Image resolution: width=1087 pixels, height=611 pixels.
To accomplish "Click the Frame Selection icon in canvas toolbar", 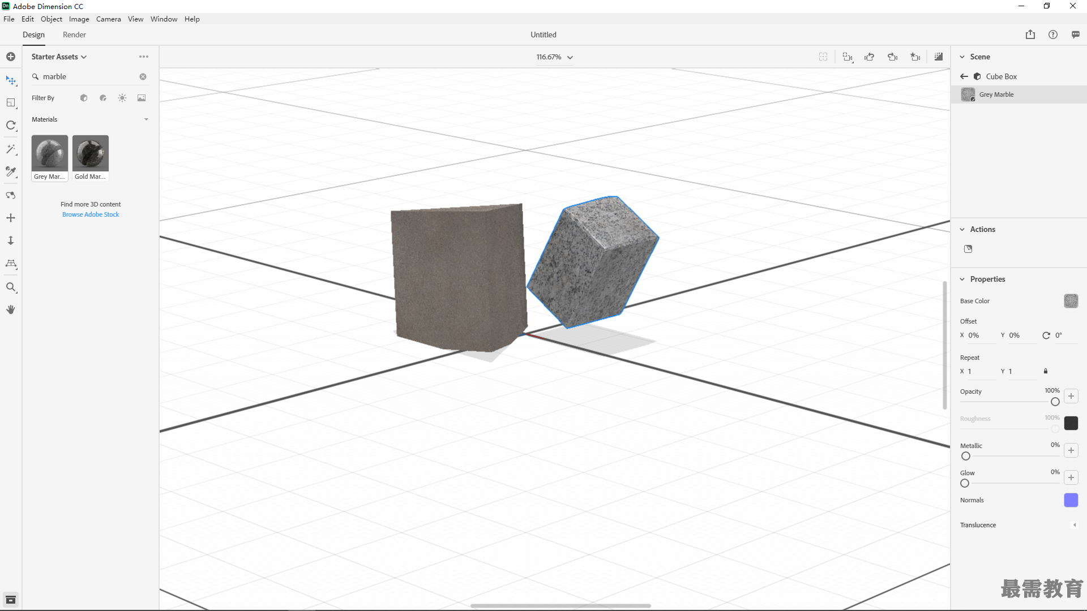I will coord(848,57).
